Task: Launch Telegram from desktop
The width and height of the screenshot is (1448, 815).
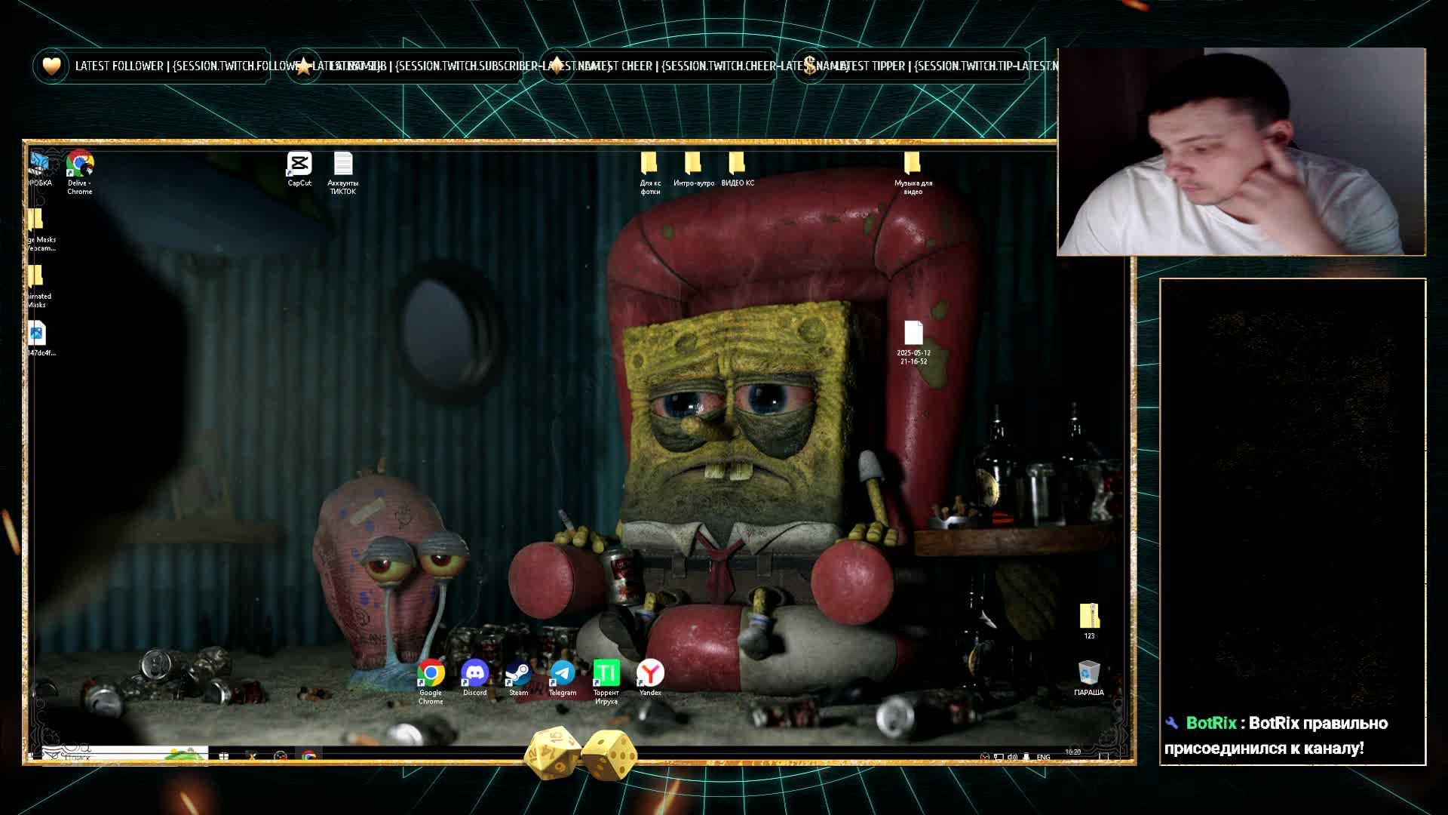Action: pos(562,678)
